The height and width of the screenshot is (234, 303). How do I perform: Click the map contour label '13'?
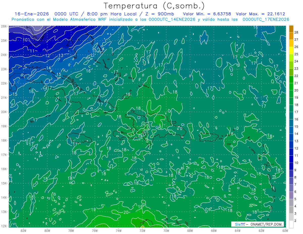(x=61, y=56)
